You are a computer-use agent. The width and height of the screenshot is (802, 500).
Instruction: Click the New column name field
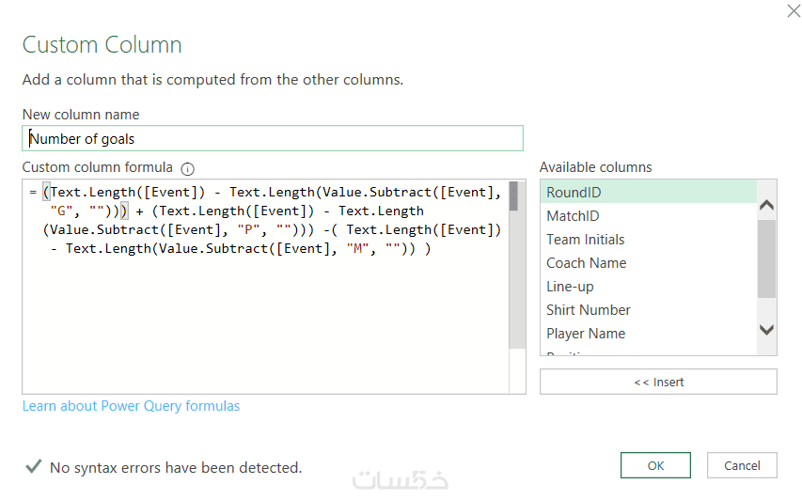click(272, 139)
